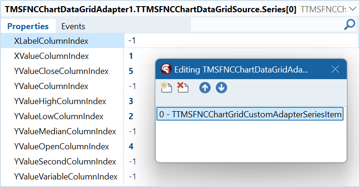Add a new item in collection editor
This screenshot has height=187, width=360.
[x=166, y=88]
